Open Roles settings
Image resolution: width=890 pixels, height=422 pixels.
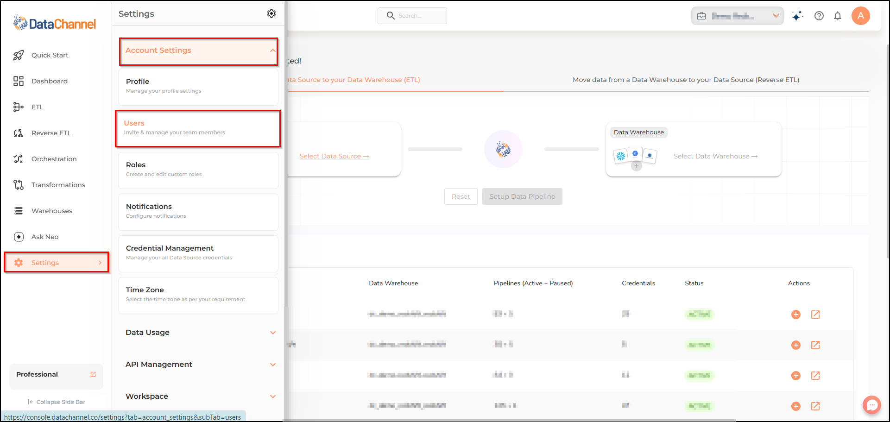(x=198, y=170)
